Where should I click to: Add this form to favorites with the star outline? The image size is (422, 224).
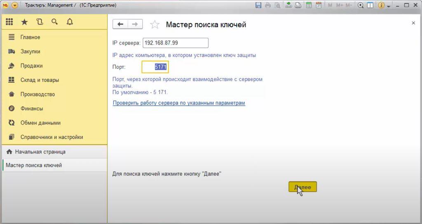155,25
